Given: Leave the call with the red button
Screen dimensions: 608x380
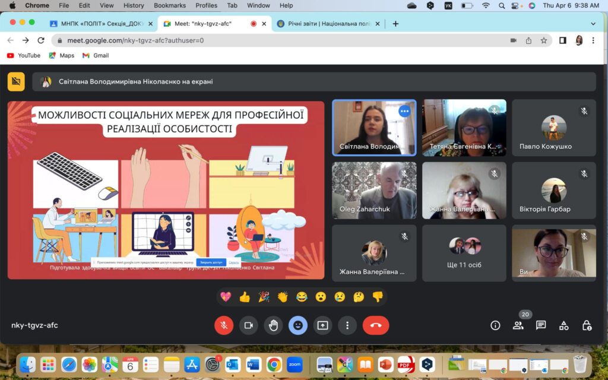Looking at the screenshot, I should [x=375, y=325].
